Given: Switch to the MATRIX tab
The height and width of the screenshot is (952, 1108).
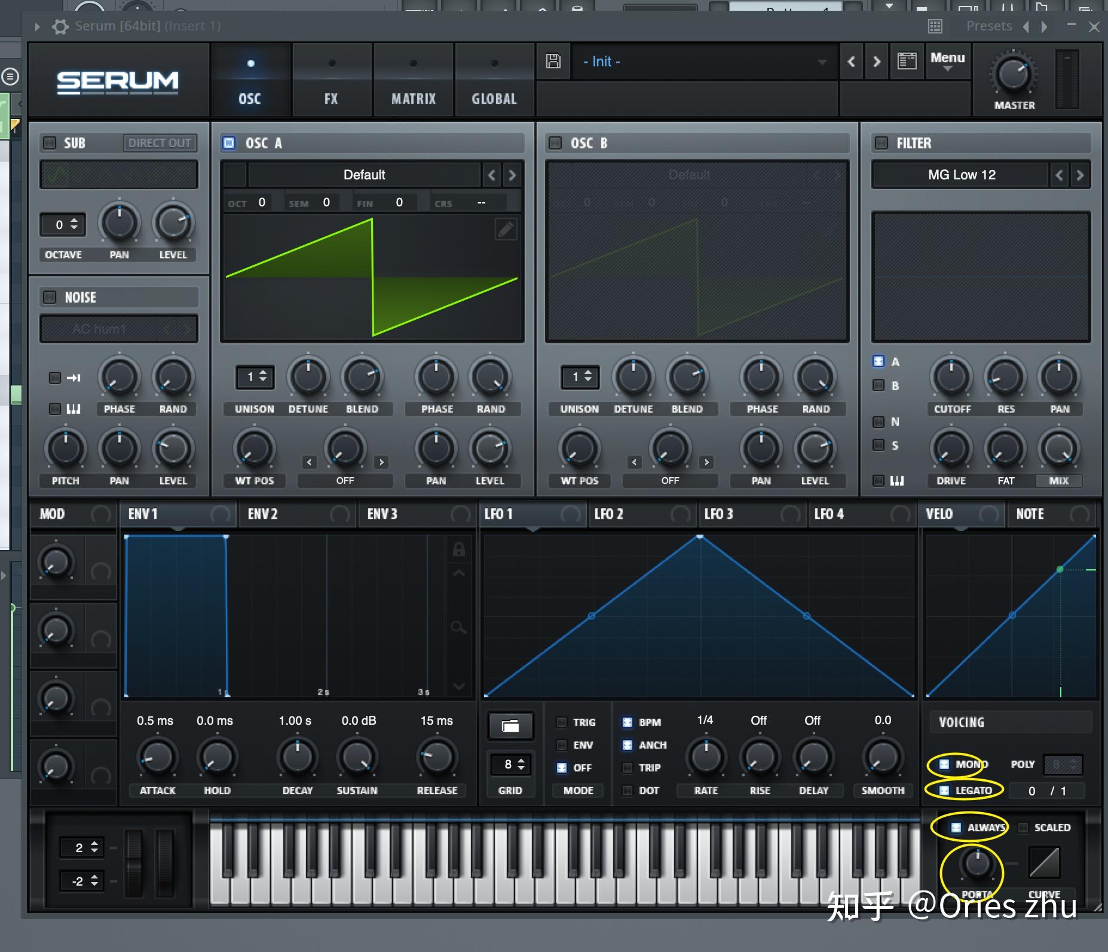Looking at the screenshot, I should pyautogui.click(x=413, y=80).
